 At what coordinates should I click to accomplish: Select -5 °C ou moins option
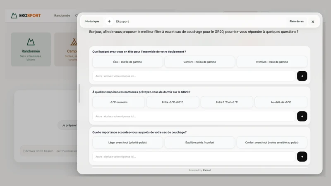[118, 102]
